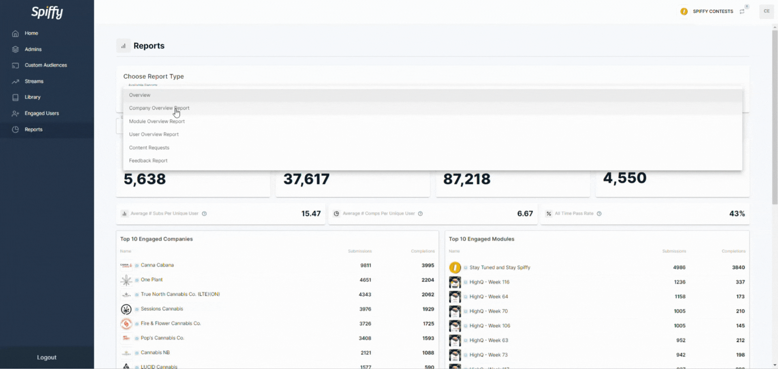
Task: Select Content Requests report type
Action: point(149,148)
